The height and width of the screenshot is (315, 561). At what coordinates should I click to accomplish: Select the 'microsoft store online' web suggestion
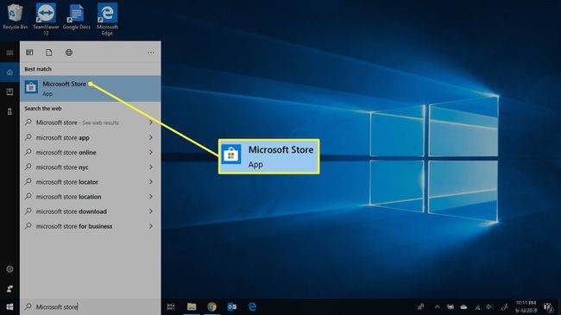click(90, 152)
